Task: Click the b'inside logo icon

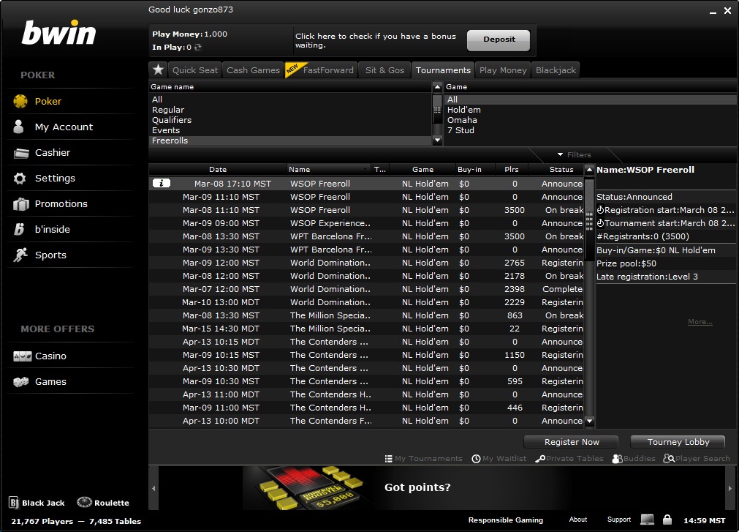Action: [19, 229]
